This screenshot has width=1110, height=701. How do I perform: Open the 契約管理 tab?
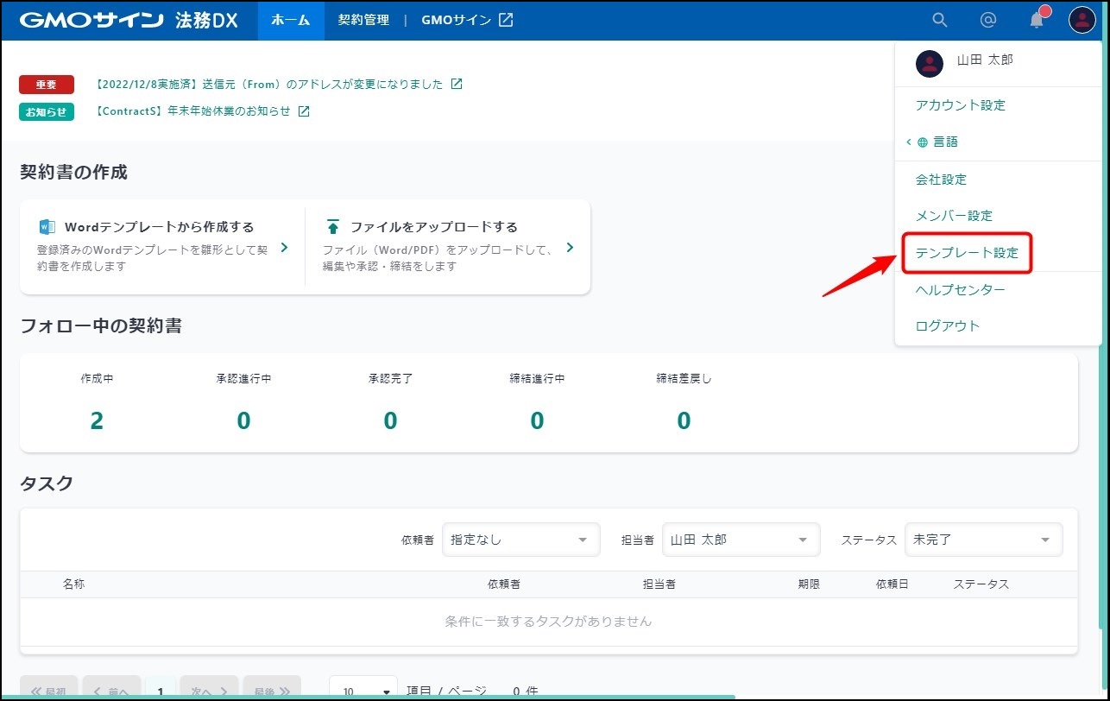coord(363,20)
